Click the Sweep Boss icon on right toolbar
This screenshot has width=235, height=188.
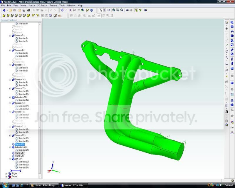[x=232, y=50]
